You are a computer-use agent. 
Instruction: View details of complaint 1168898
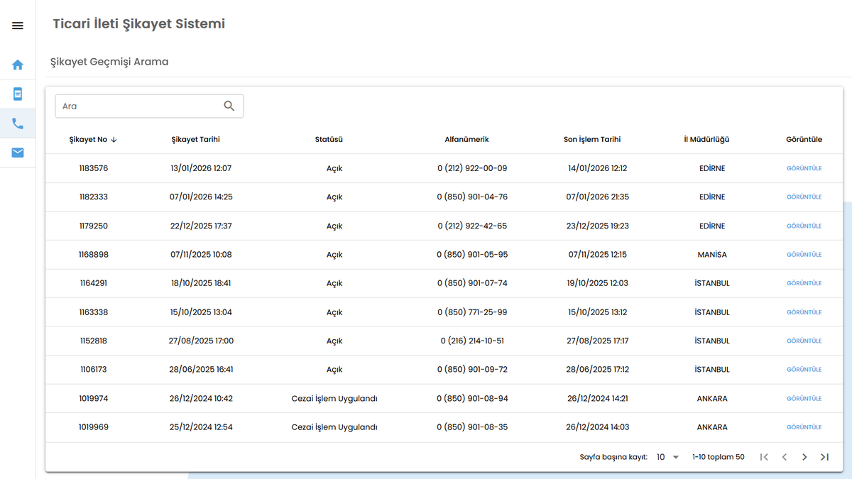pyautogui.click(x=804, y=254)
